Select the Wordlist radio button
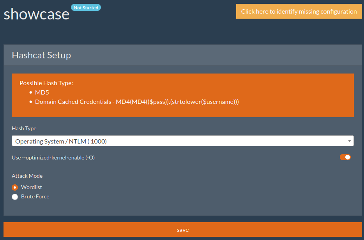The height and width of the screenshot is (240, 364). pos(15,187)
